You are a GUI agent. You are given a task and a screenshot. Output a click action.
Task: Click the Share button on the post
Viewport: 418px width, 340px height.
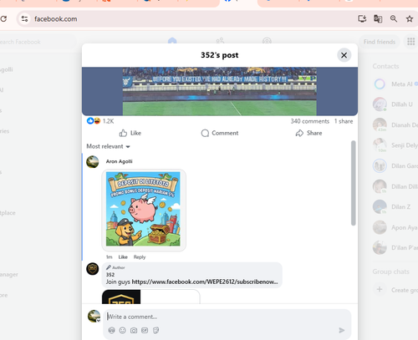click(308, 133)
